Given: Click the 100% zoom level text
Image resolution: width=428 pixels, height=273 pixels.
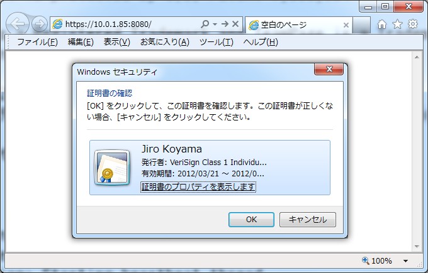Looking at the screenshot, I should click(381, 260).
